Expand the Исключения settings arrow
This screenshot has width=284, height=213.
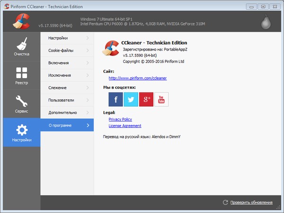pos(88,75)
